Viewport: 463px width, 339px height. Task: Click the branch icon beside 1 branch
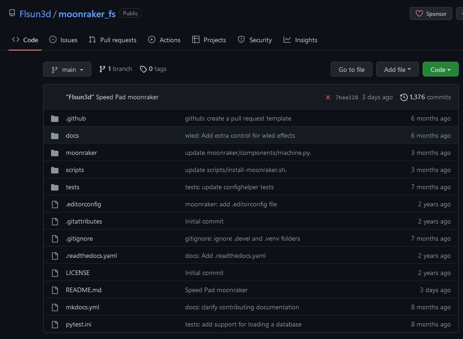click(102, 69)
